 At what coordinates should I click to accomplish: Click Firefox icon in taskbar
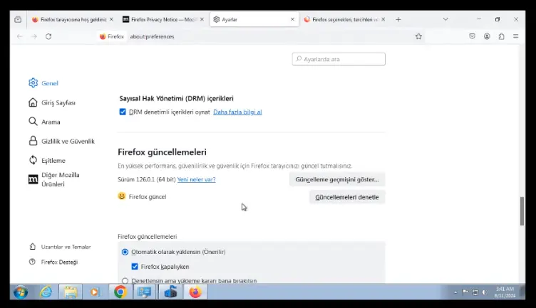(x=195, y=292)
